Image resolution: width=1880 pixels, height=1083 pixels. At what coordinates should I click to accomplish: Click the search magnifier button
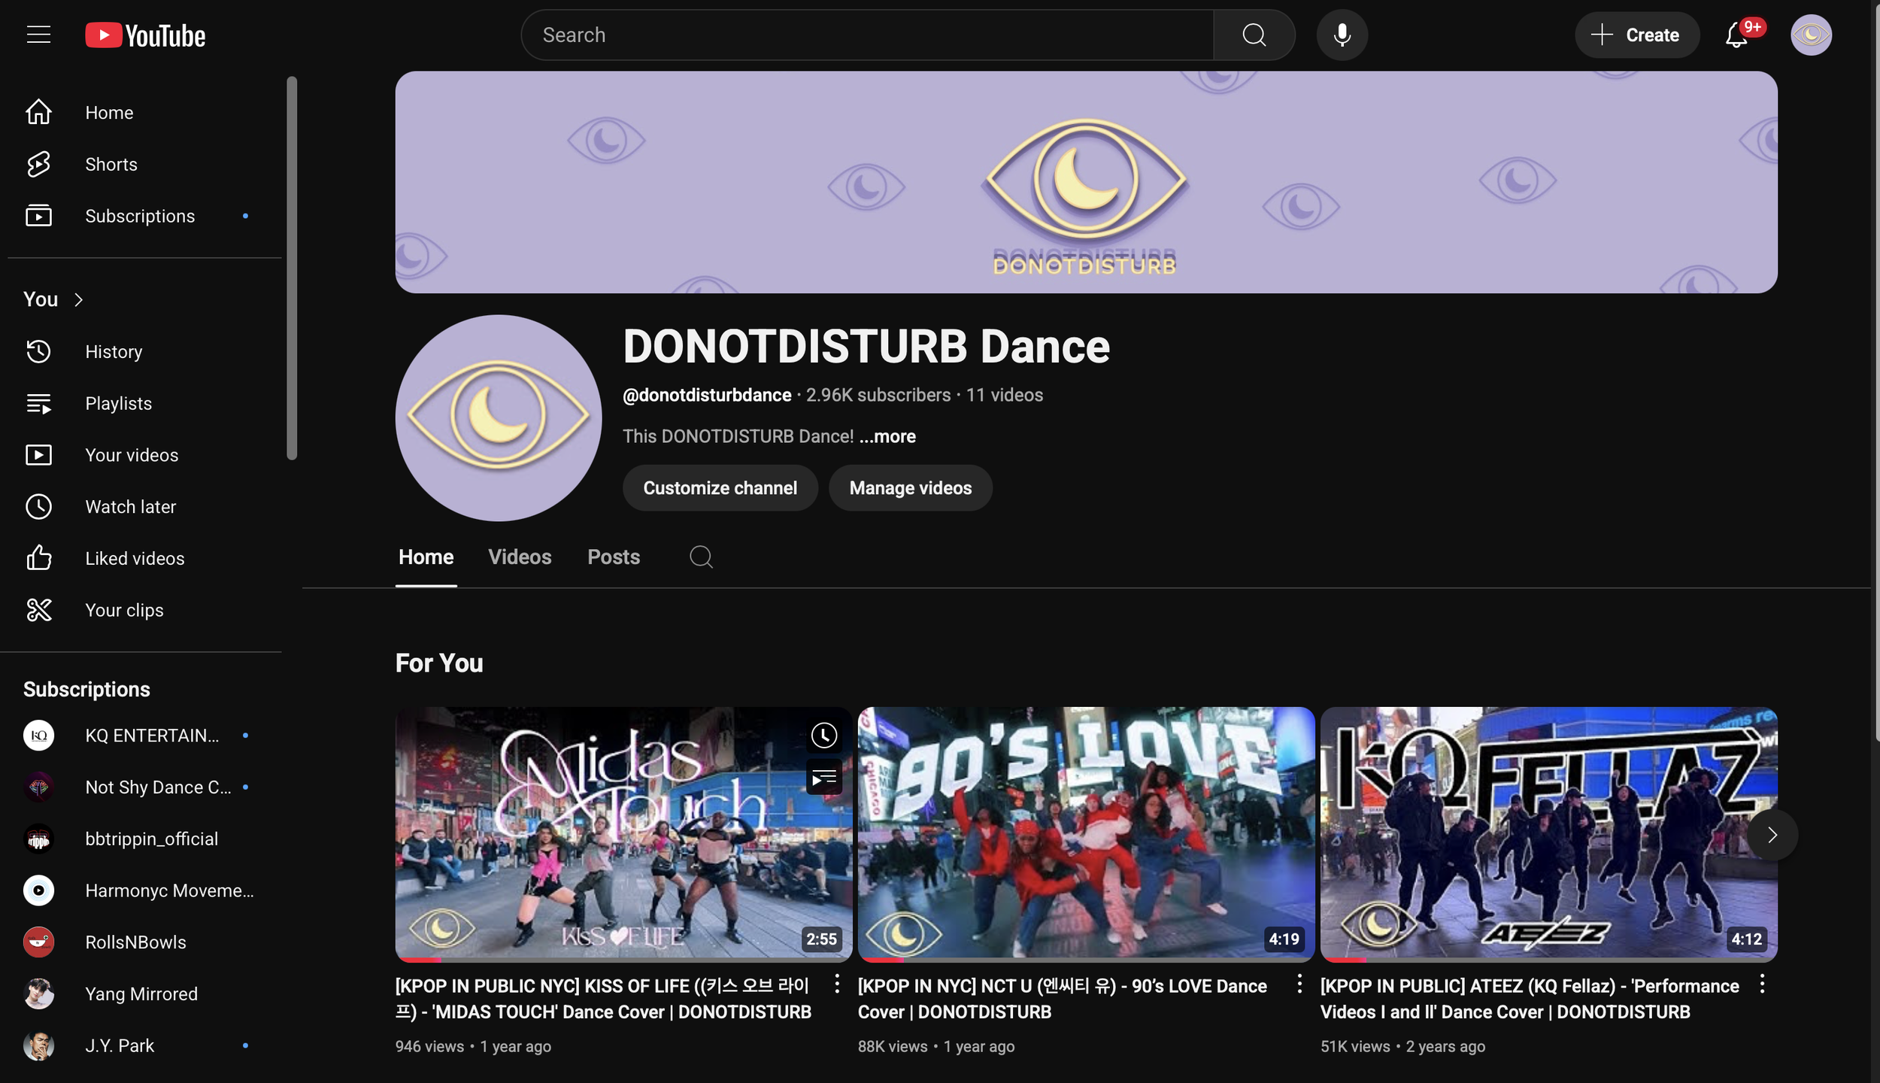[x=1254, y=35]
